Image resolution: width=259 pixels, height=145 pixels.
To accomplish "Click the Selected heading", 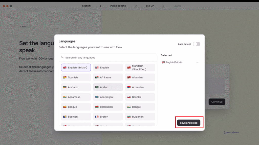I will pyautogui.click(x=166, y=55).
